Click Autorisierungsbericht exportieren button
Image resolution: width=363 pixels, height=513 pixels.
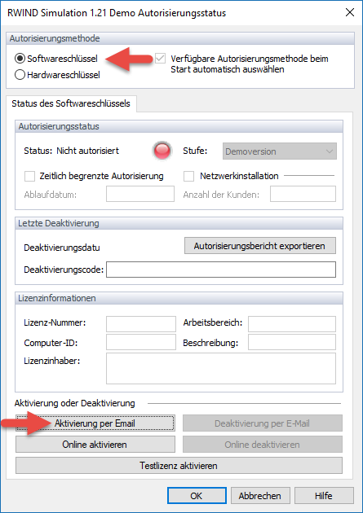pyautogui.click(x=260, y=246)
